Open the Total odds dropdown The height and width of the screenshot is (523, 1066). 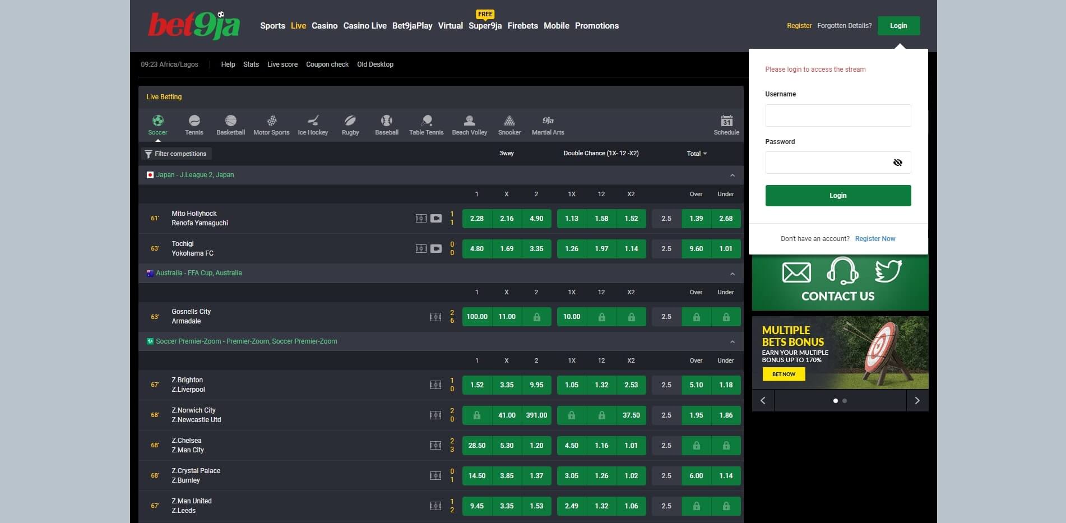pos(697,153)
